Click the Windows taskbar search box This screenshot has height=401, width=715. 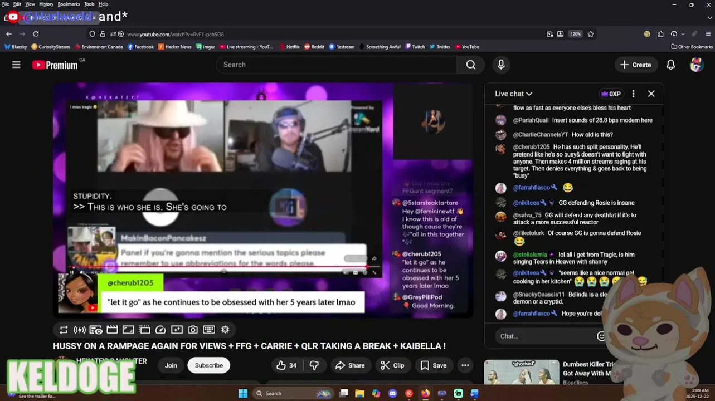(x=293, y=393)
